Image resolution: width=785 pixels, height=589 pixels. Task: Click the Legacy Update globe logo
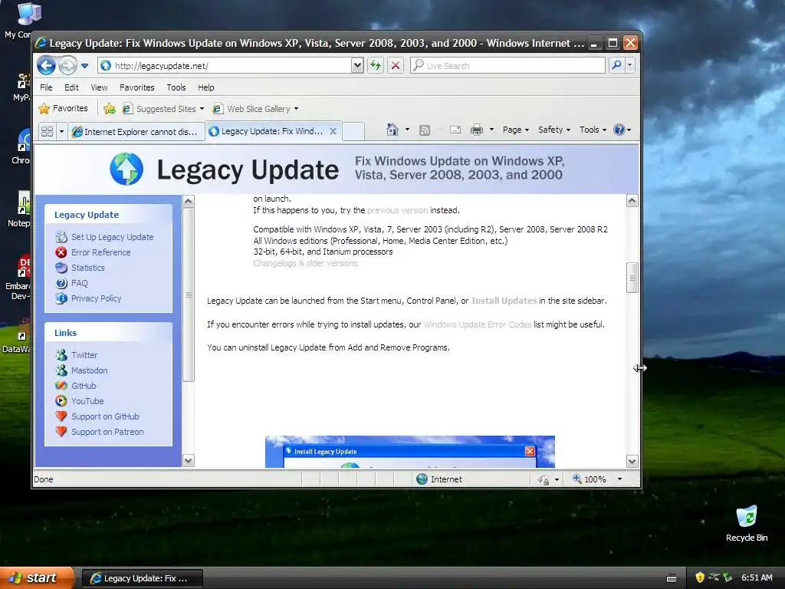tap(126, 169)
